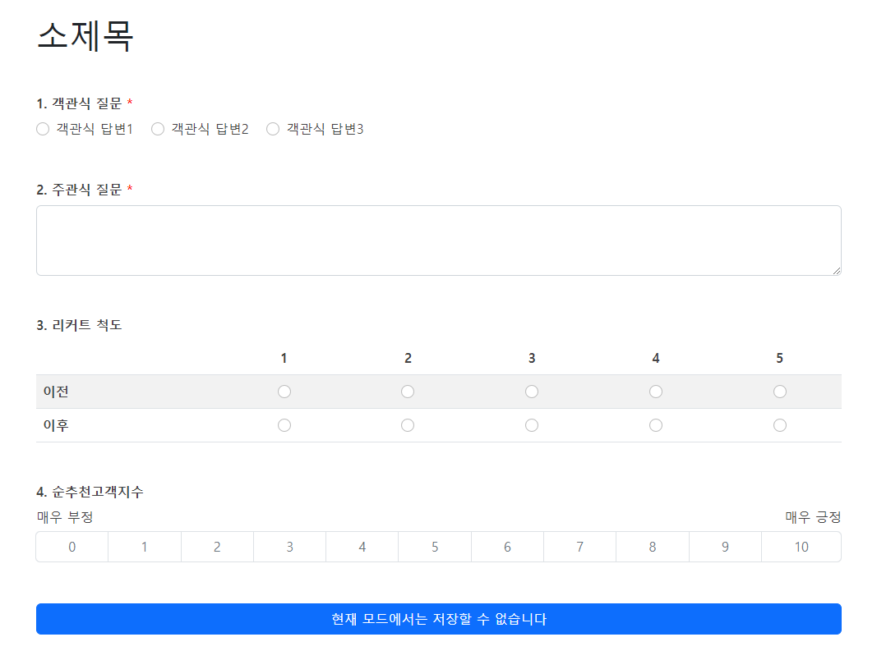
Task: Choose rating 2 for the 이후 row
Action: coord(408,425)
